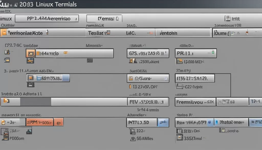Viewport: 262px width, 150px height.
Task: Click into the td44rrclo input field
Action: tap(74, 53)
